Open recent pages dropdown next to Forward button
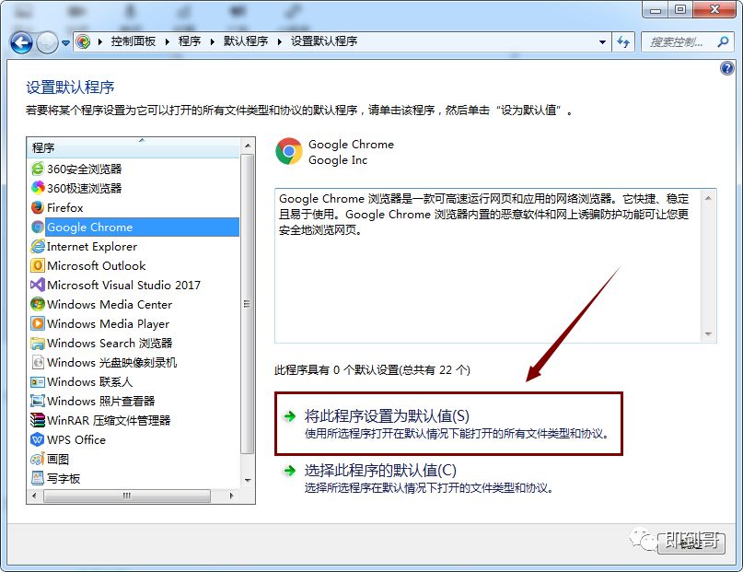The width and height of the screenshot is (743, 572). [65, 43]
